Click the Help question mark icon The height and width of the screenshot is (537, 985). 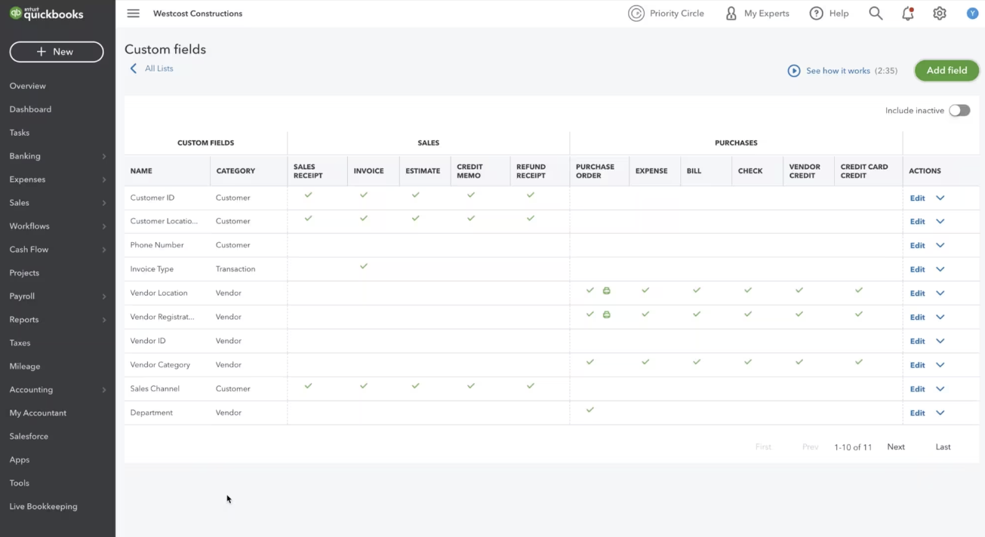[x=816, y=14]
